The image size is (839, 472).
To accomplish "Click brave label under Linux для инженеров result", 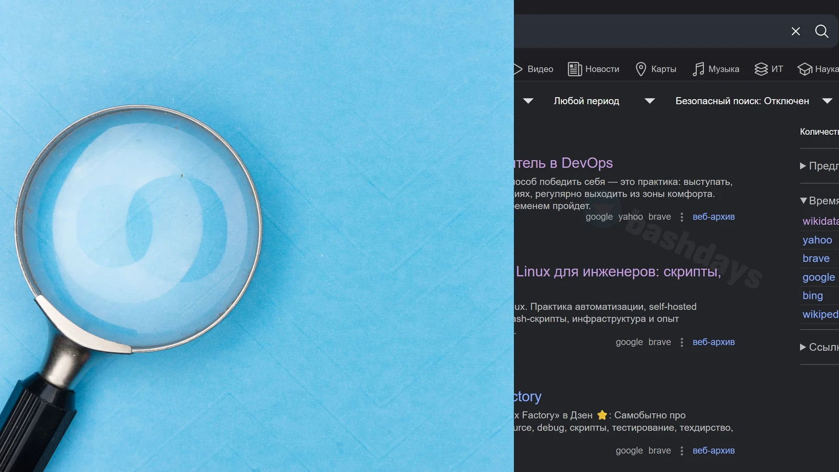I will click(660, 342).
